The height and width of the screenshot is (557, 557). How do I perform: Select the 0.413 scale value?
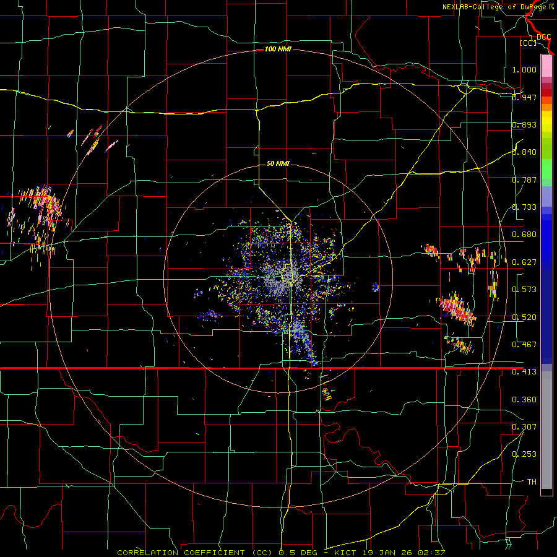click(524, 372)
